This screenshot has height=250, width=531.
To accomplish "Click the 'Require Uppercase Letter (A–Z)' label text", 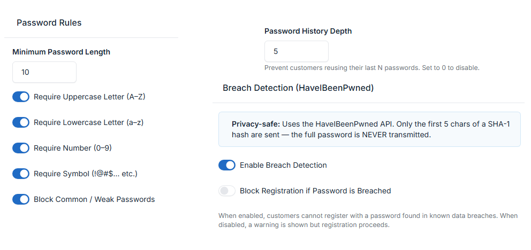I will [x=89, y=97].
